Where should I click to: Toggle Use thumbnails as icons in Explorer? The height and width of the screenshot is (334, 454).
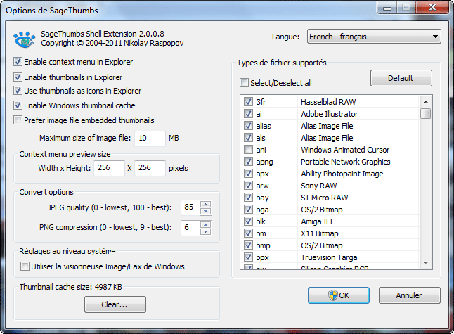click(18, 91)
